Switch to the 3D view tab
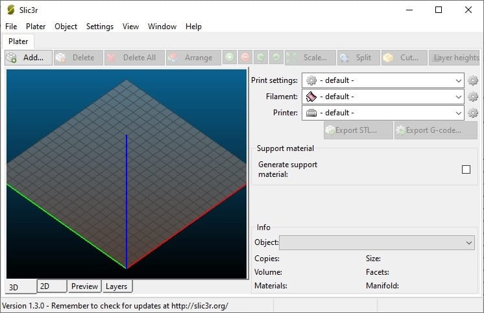The width and height of the screenshot is (484, 313). (x=21, y=287)
